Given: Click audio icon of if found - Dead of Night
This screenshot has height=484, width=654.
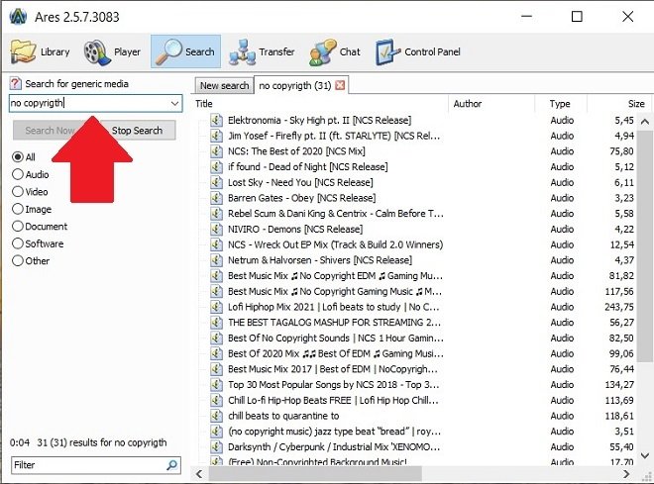Looking at the screenshot, I should pyautogui.click(x=216, y=167).
